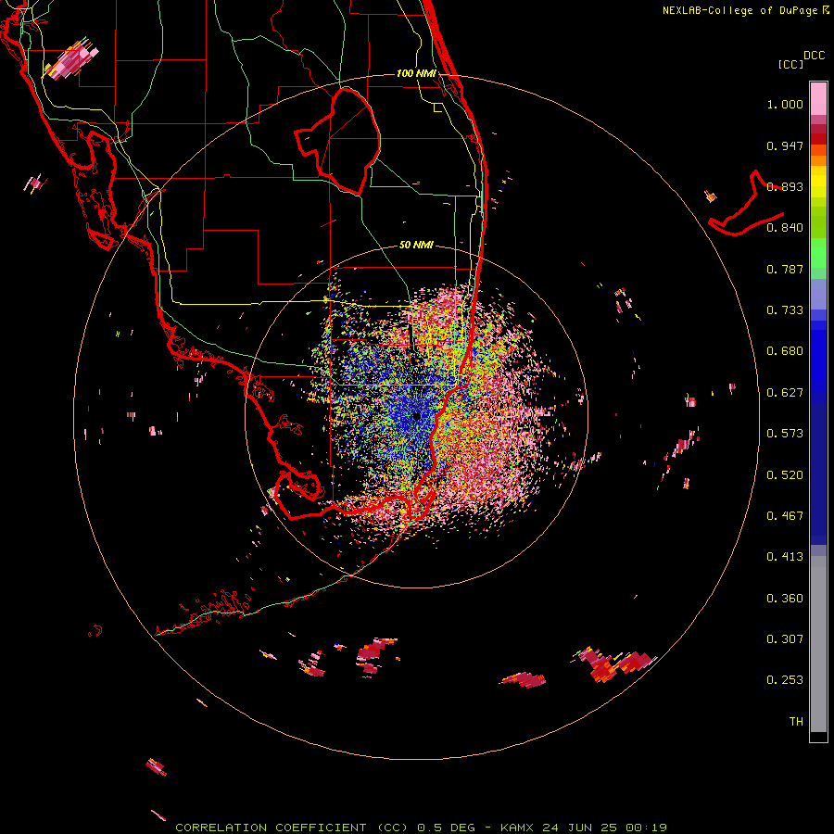Image resolution: width=834 pixels, height=834 pixels.
Task: Click the pink top segment of color bar
Action: click(818, 99)
